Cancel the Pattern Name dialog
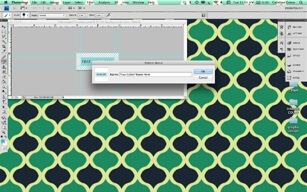The image size is (307, 192). click(x=203, y=78)
